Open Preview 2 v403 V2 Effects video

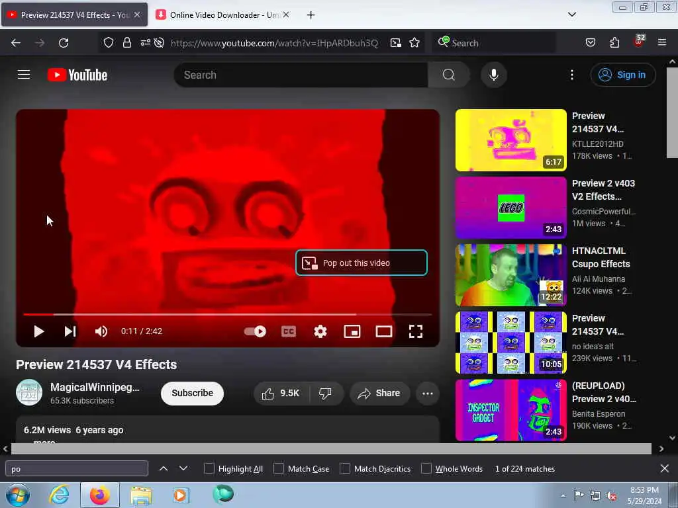(x=604, y=190)
